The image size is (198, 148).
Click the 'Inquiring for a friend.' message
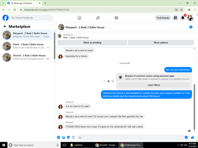point(76,56)
